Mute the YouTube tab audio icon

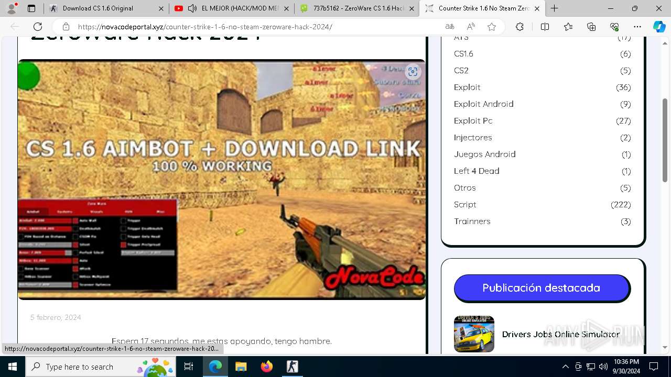(192, 8)
